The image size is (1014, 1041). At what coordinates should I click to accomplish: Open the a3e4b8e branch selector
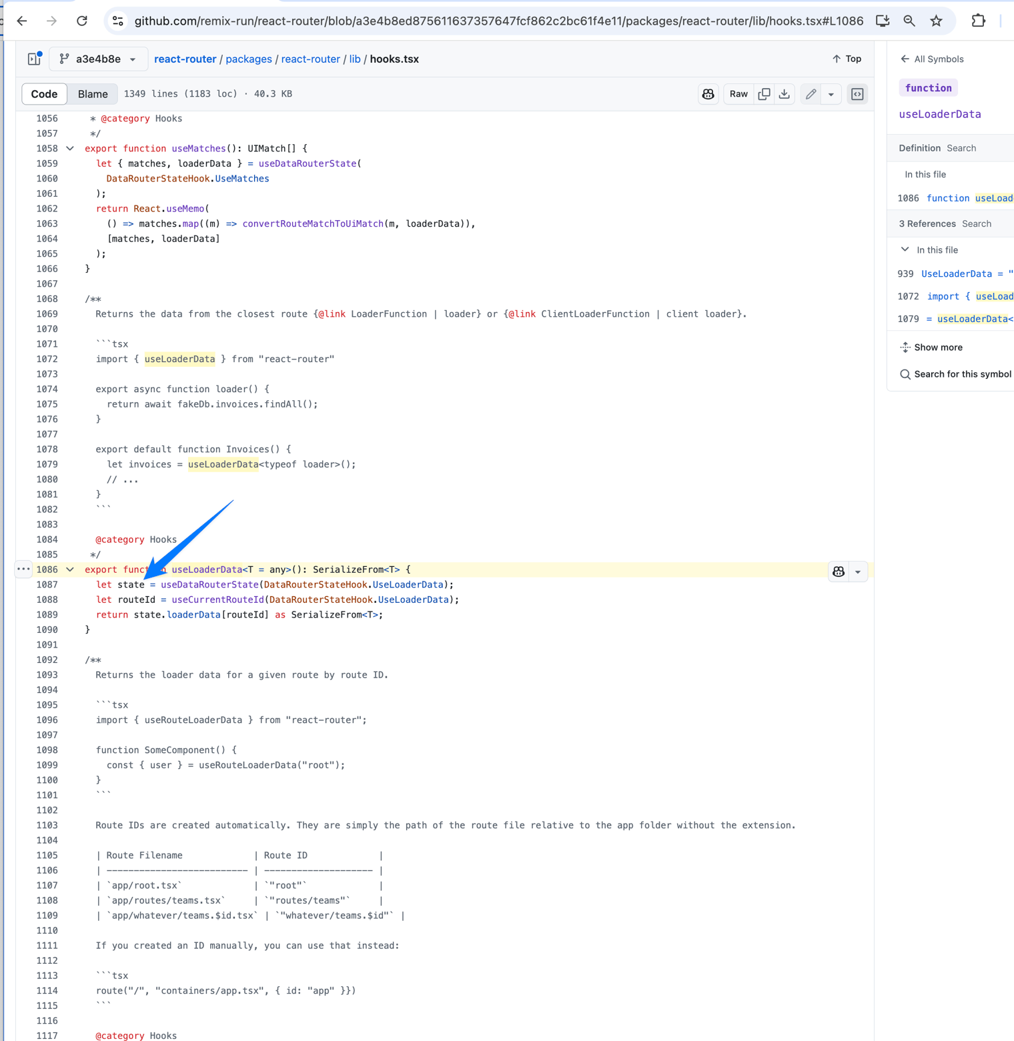tap(98, 59)
